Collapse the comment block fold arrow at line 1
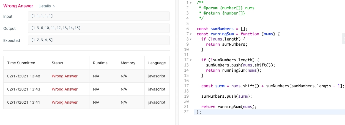Screen dimensions: 345x125 coord(191,3)
